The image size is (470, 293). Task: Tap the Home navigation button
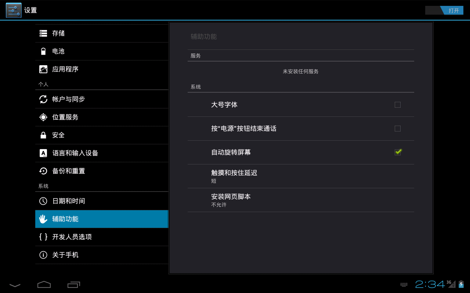[44, 285]
